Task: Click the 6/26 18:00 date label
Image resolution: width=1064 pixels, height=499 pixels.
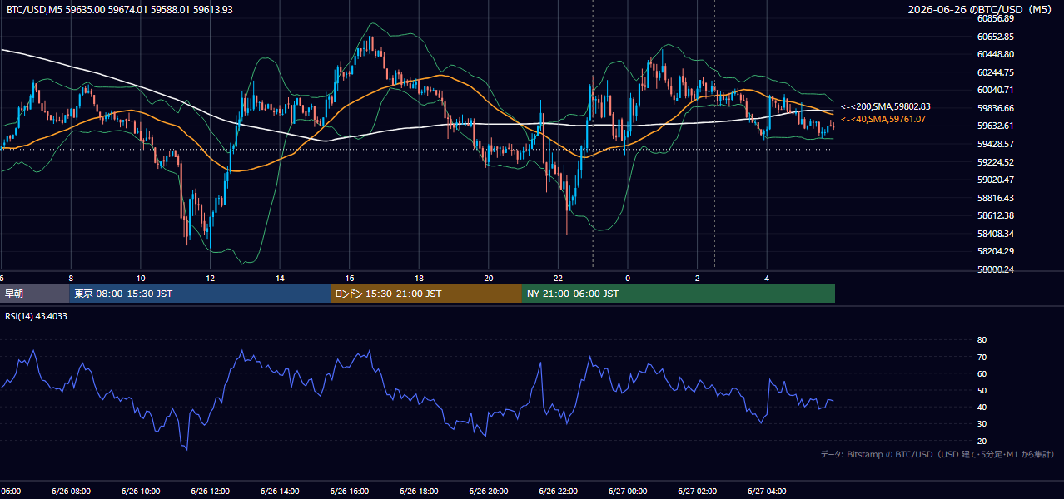Action: pos(419,492)
